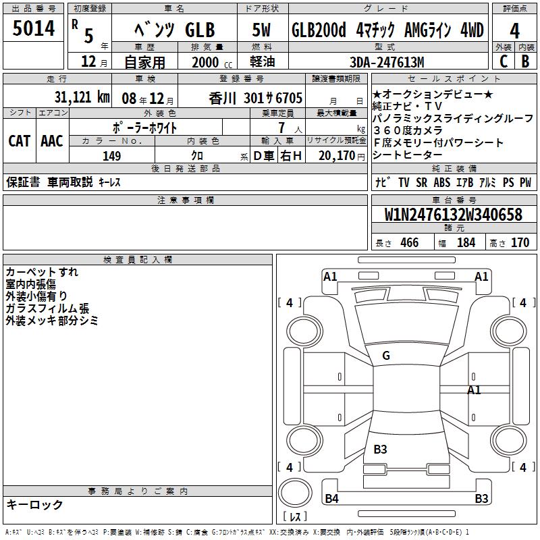The height and width of the screenshot is (540, 540).
Task: Click the top-left A1 bumper mark
Action: click(330, 276)
